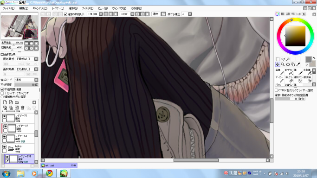Select the rectangular selection tool
The image size is (317, 178).
(278, 59)
